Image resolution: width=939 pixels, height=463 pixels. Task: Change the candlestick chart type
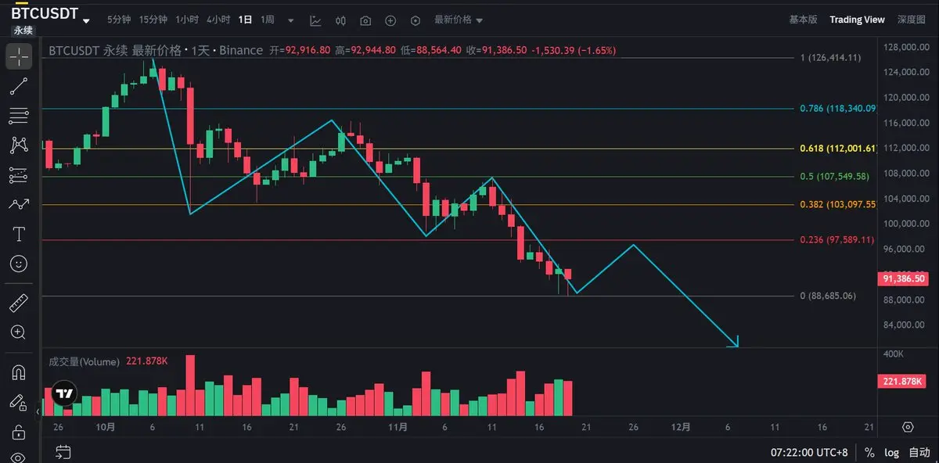(340, 20)
